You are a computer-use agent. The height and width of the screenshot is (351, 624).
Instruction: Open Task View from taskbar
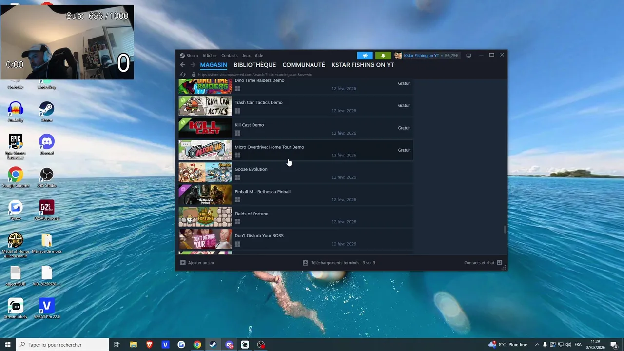117,345
